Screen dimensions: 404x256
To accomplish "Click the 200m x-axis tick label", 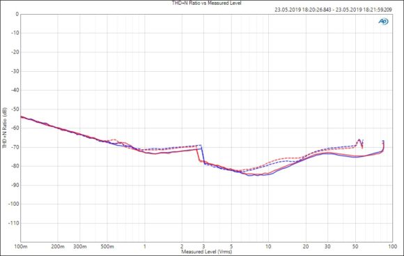I will point(58,247).
